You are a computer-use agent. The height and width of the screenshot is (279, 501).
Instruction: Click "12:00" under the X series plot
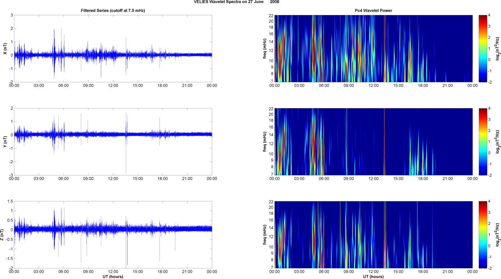coord(113,86)
